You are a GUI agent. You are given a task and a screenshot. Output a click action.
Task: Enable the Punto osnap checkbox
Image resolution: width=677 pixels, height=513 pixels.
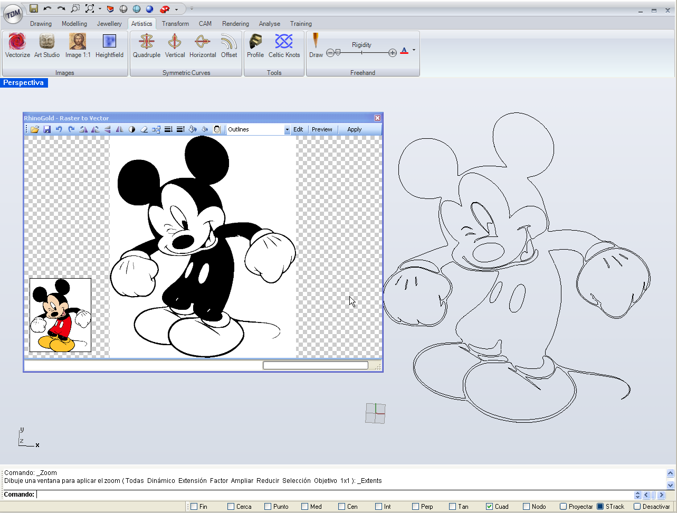coord(268,507)
